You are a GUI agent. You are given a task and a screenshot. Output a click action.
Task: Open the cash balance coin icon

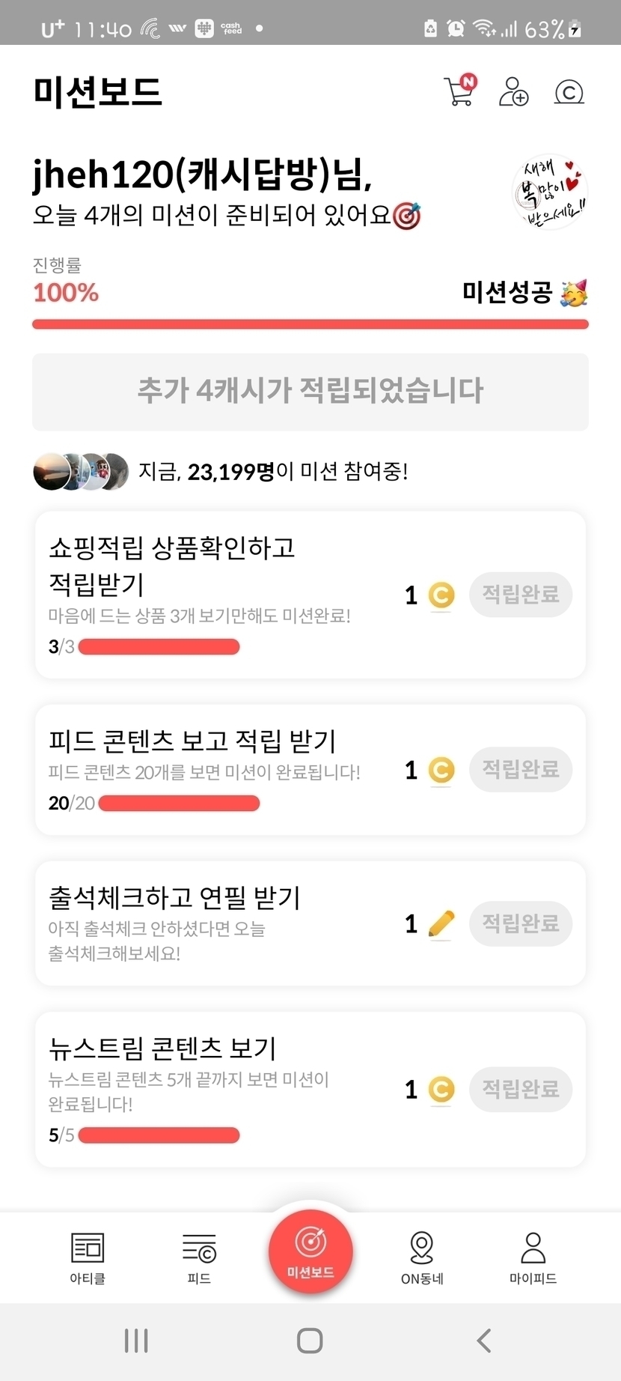point(569,92)
